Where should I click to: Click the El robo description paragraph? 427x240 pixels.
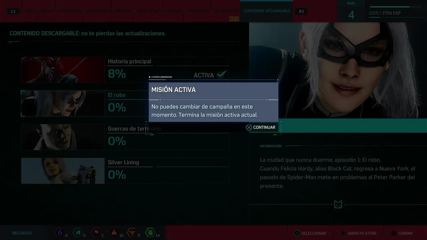point(338,173)
